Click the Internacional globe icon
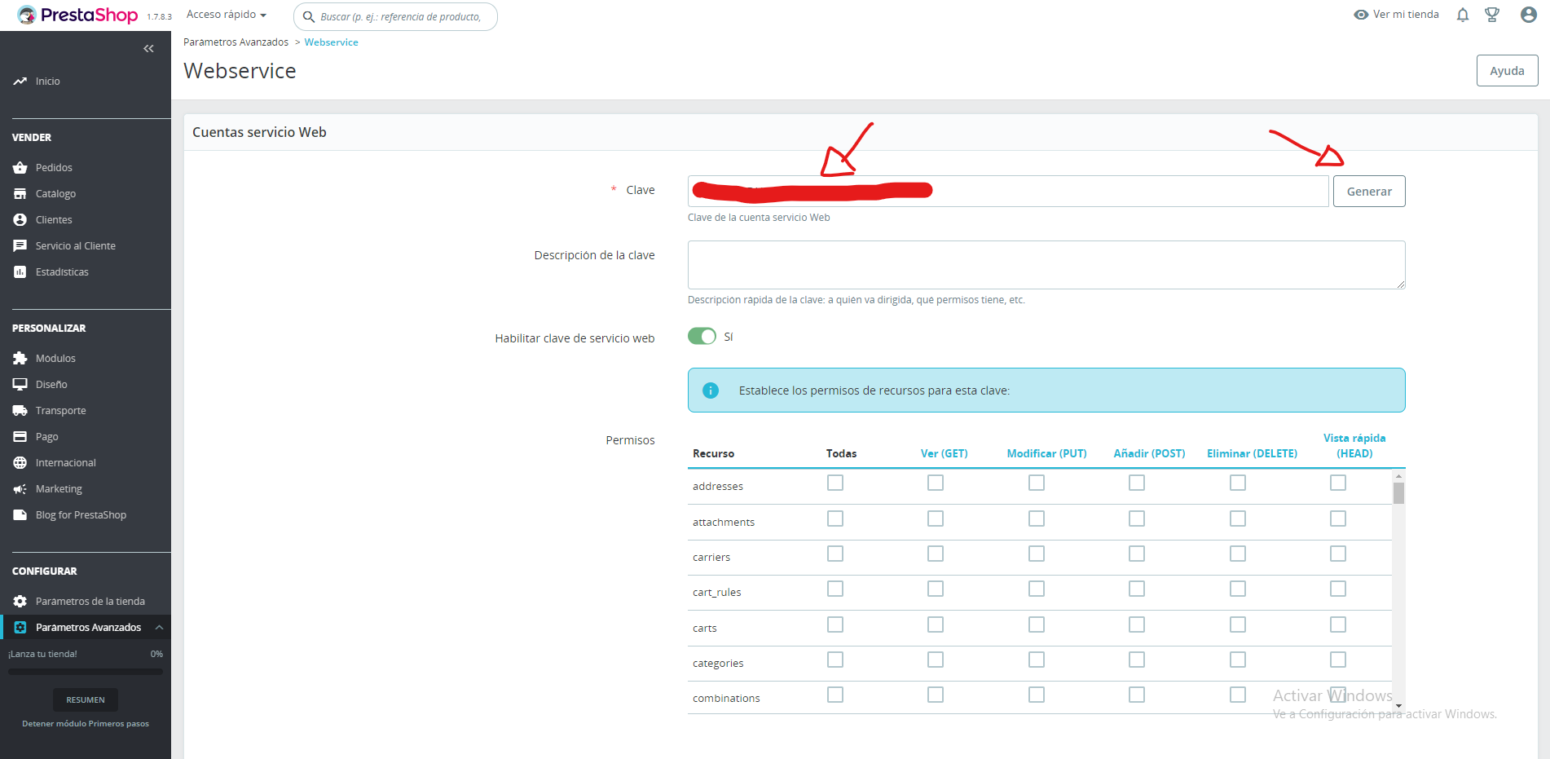 [20, 463]
